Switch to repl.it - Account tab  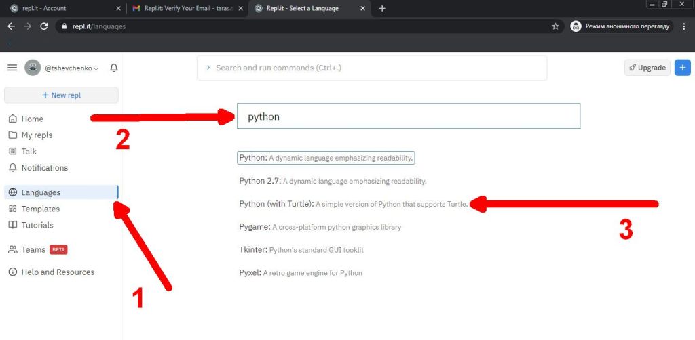[62, 8]
